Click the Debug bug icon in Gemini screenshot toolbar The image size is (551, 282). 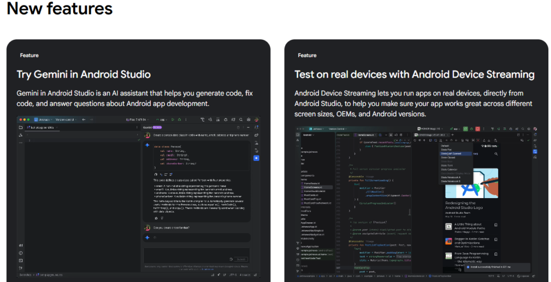tap(179, 119)
